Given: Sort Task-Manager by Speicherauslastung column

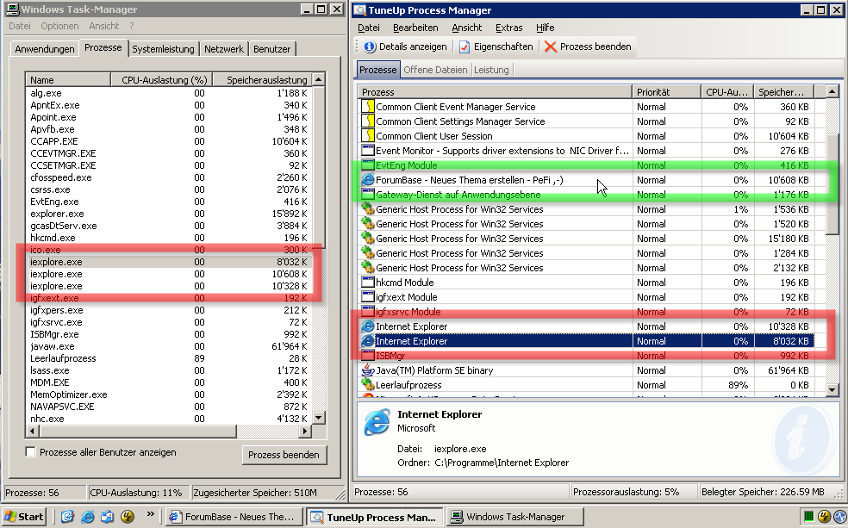Looking at the screenshot, I should (x=262, y=79).
